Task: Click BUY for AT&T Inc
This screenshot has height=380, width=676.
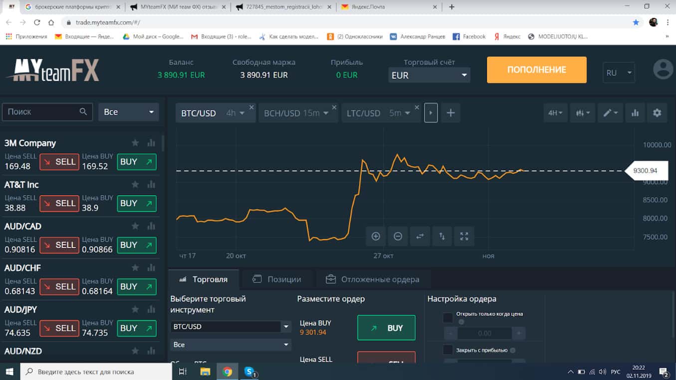Action: point(137,203)
